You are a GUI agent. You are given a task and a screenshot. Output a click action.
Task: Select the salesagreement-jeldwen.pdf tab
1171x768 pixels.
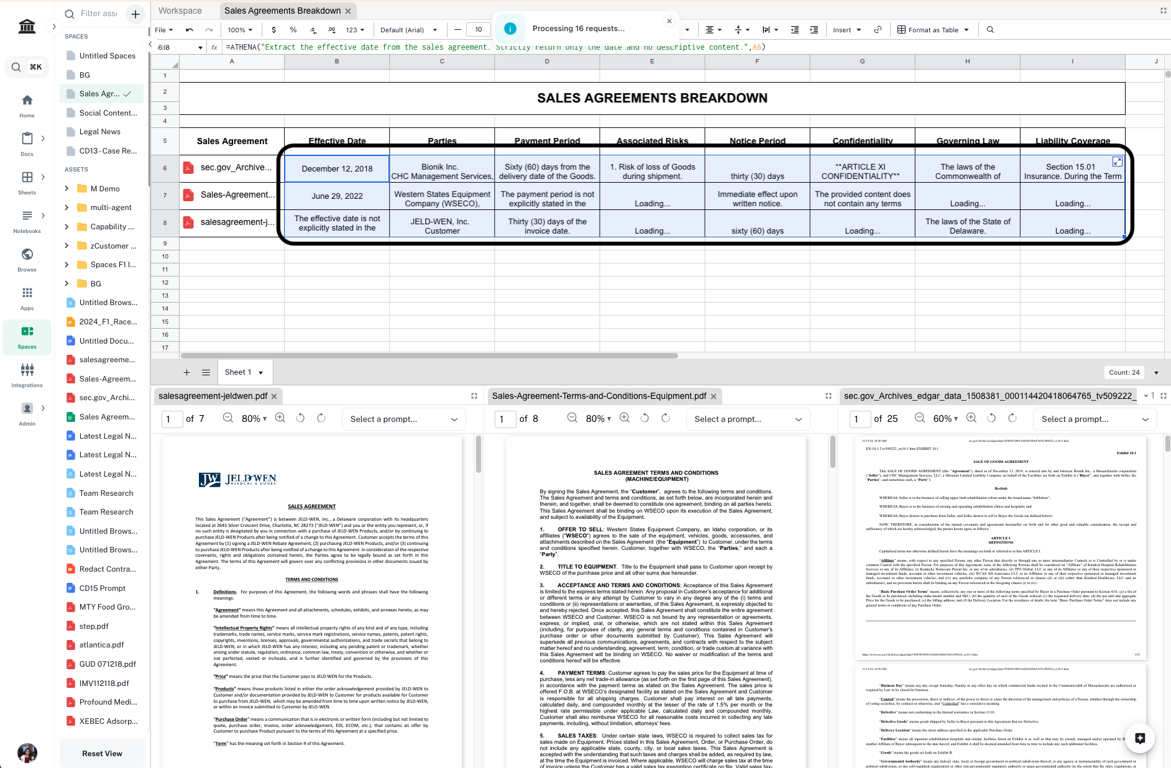[x=213, y=396]
